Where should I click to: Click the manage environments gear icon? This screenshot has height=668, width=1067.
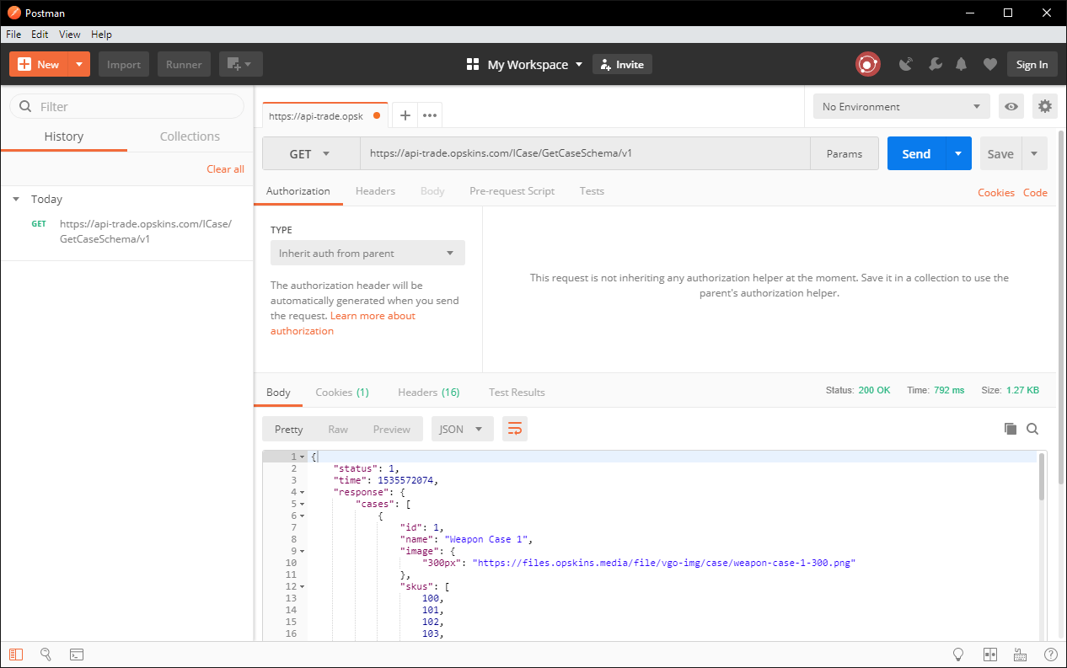pos(1044,106)
